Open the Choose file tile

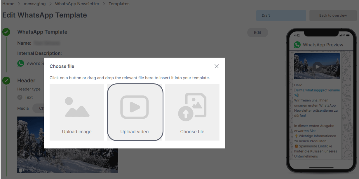[x=192, y=112]
